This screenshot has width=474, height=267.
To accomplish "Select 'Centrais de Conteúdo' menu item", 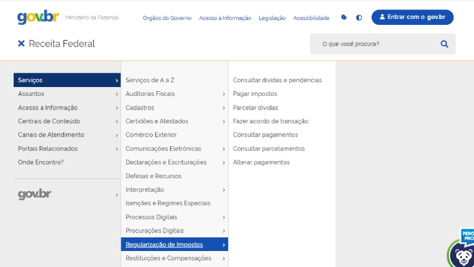I will click(x=67, y=121).
